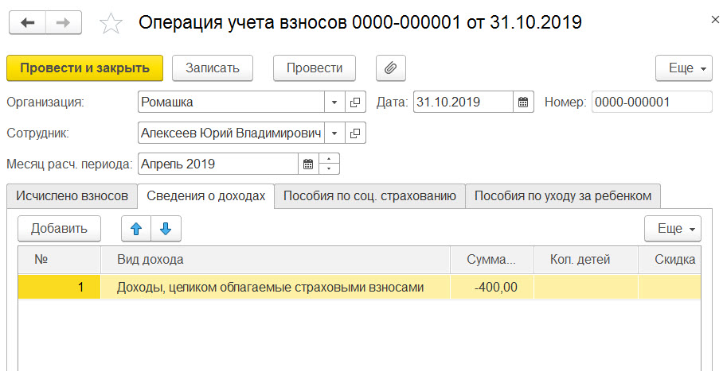Increment month using period stepper arrows
The height and width of the screenshot is (371, 723).
point(329,159)
